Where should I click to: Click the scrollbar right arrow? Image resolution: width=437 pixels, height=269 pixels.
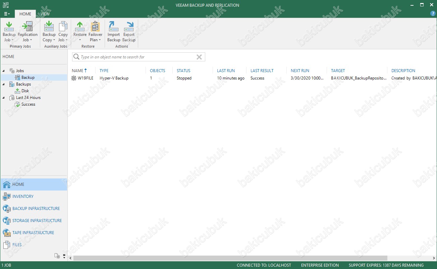click(434, 258)
